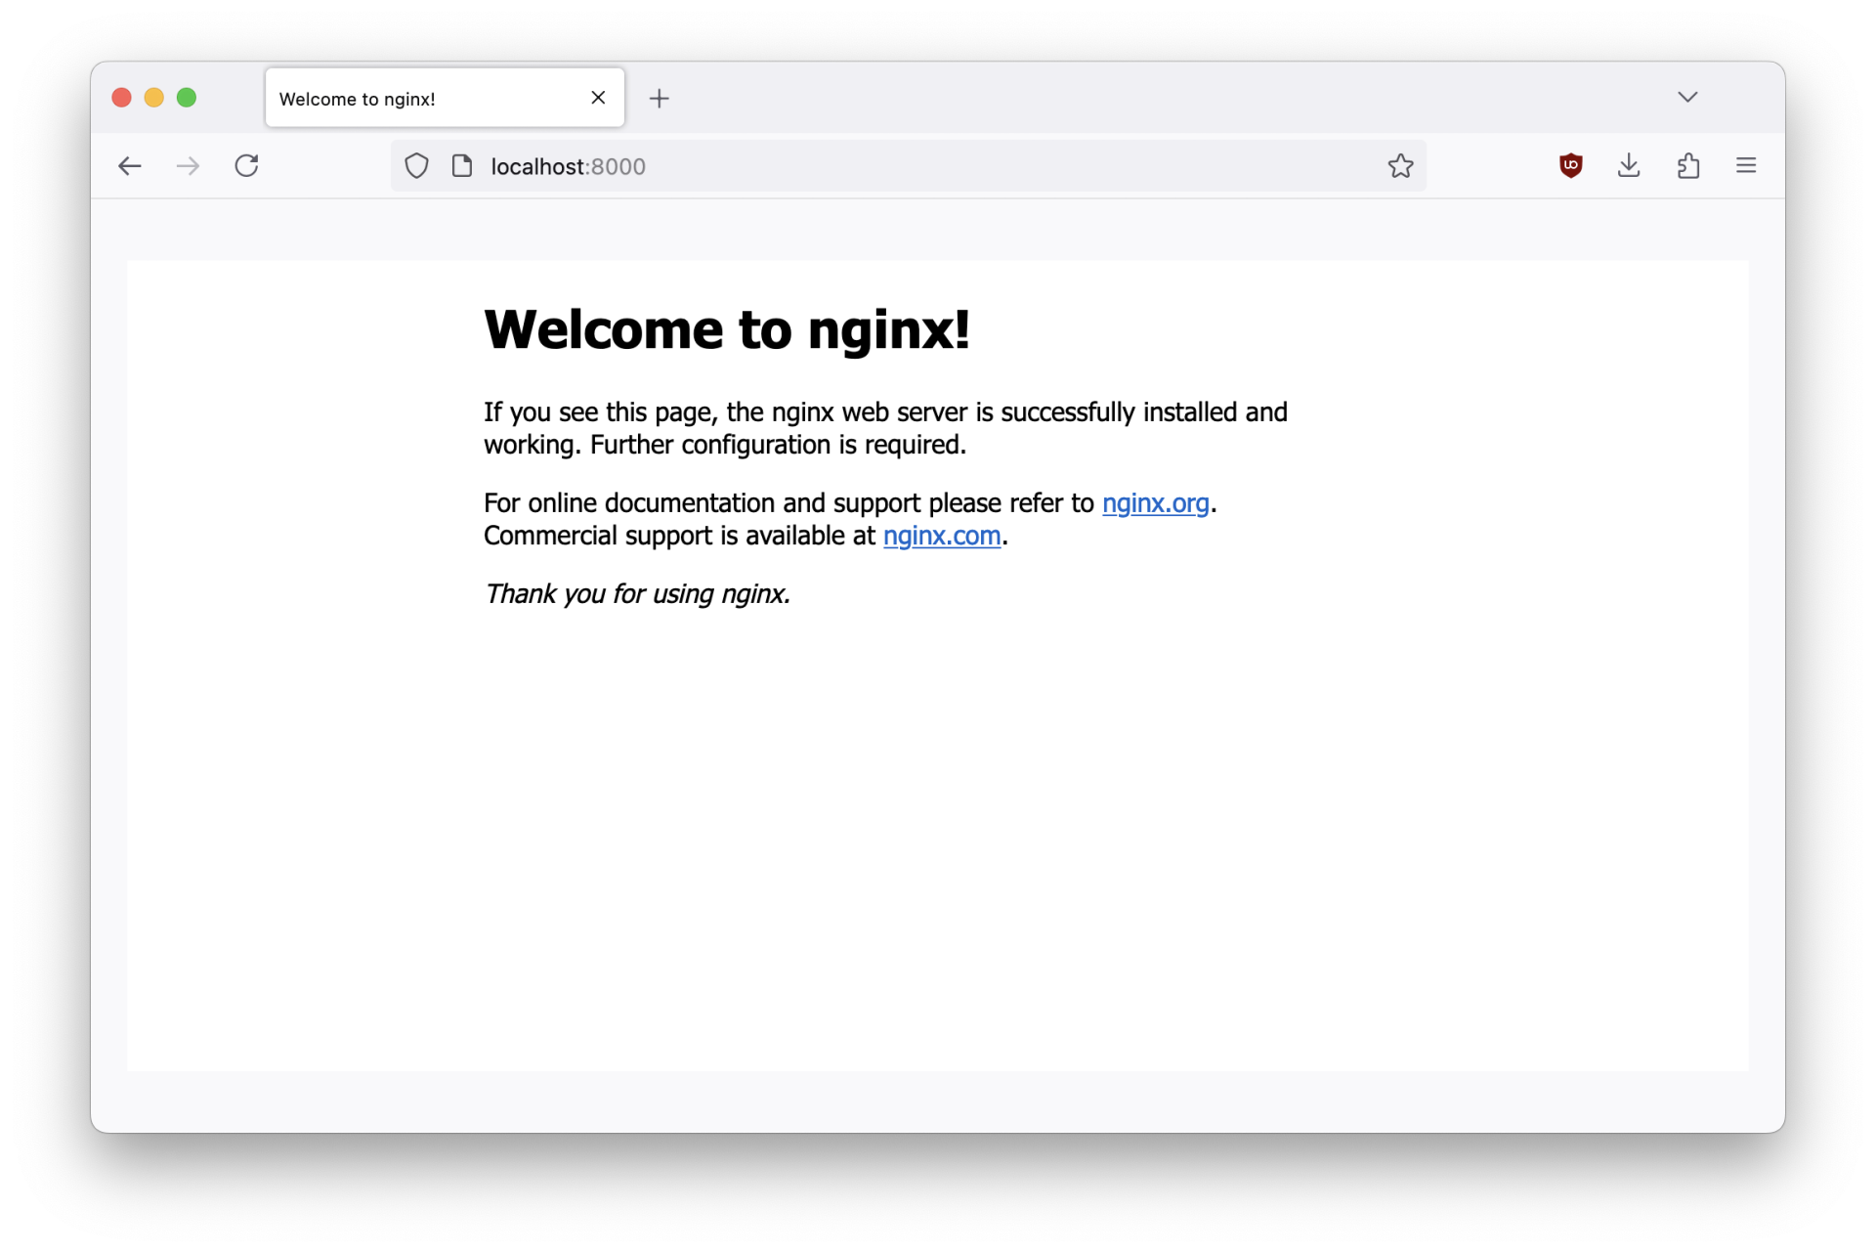Open the Extensions panel
Image resolution: width=1876 pixels, height=1253 pixels.
tap(1688, 165)
